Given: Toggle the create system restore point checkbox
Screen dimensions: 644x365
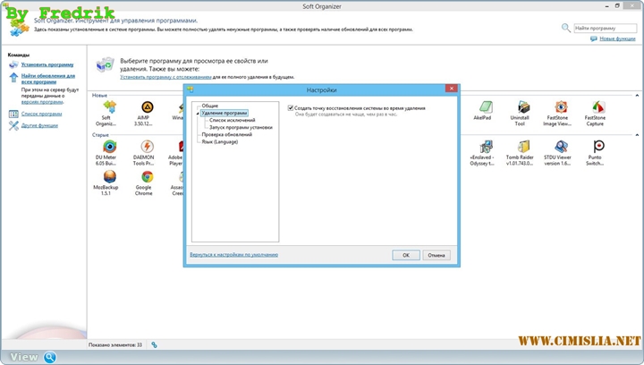Looking at the screenshot, I should (x=291, y=107).
